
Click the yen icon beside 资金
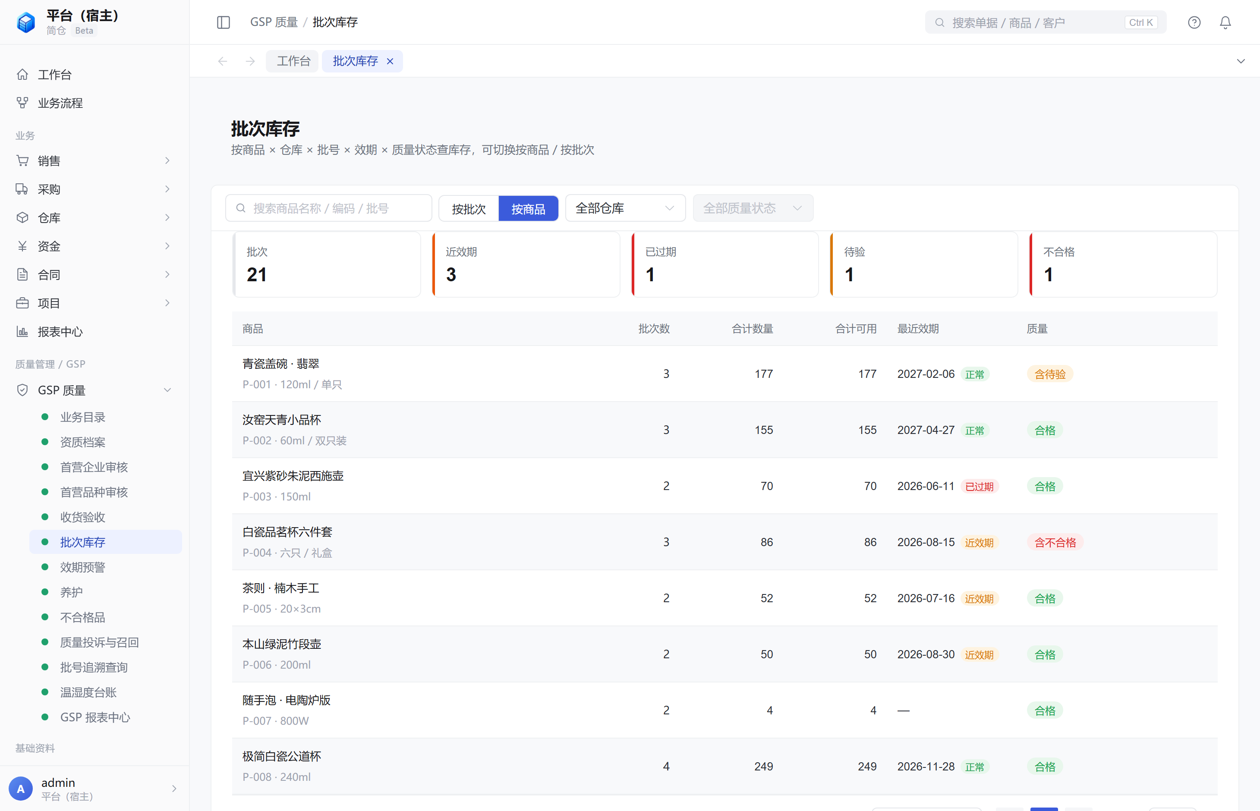click(22, 246)
